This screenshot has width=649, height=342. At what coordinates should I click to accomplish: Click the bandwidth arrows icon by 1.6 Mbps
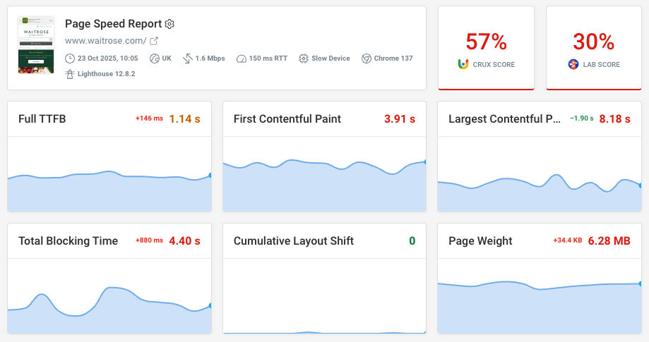(188, 59)
